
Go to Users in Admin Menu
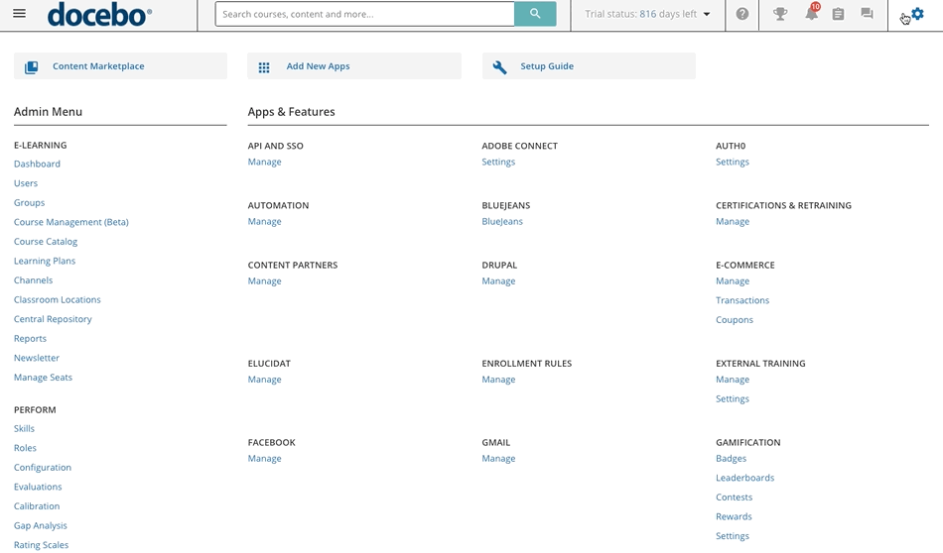(26, 183)
